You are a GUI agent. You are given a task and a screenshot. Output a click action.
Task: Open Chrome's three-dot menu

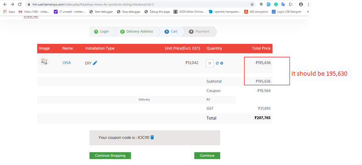(308, 5)
